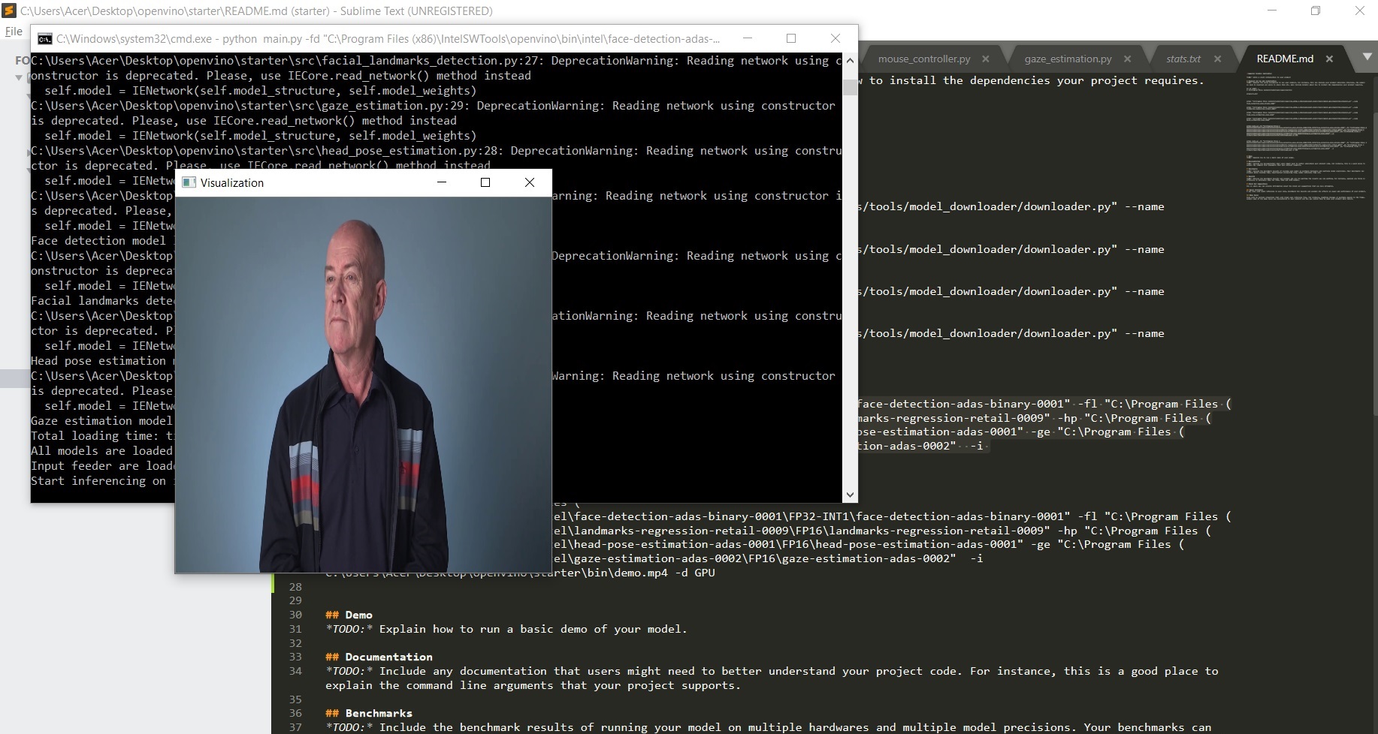The image size is (1378, 734).
Task: Click 'Face detection model' line in cmd
Action: pyautogui.click(x=102, y=241)
